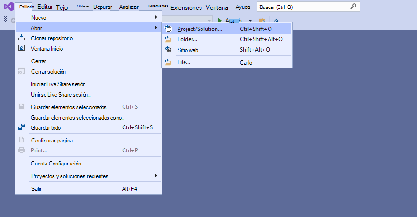
Task: Click the floppy disk save icon
Action: coord(22,107)
